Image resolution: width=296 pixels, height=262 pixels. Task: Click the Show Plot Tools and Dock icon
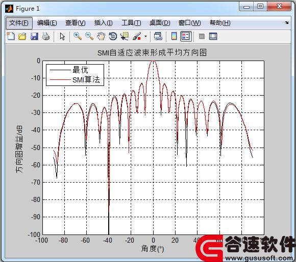click(213, 36)
